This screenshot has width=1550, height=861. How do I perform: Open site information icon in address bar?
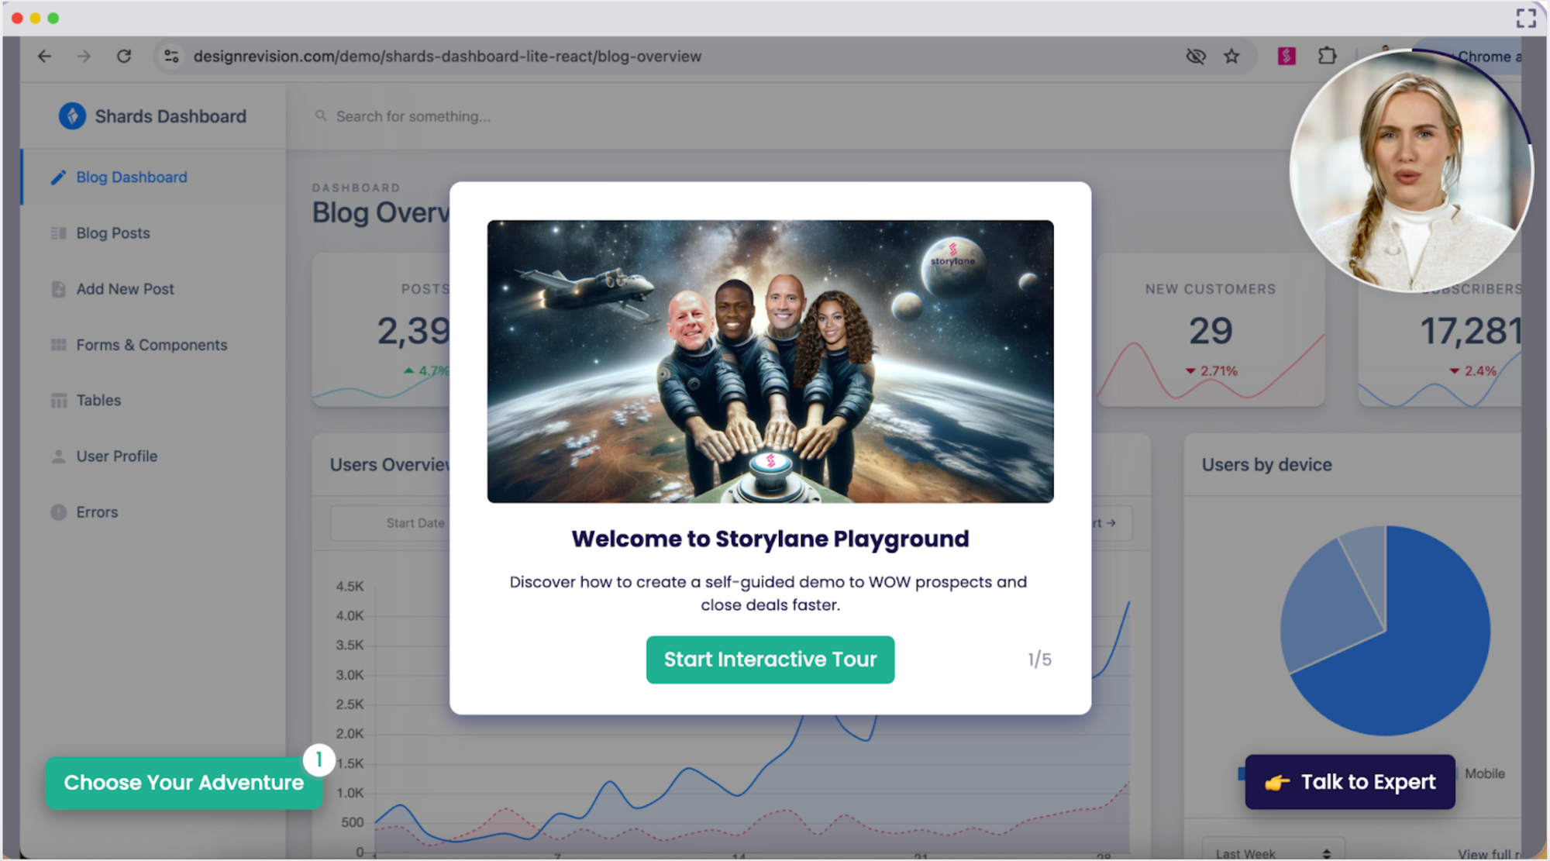click(x=171, y=56)
